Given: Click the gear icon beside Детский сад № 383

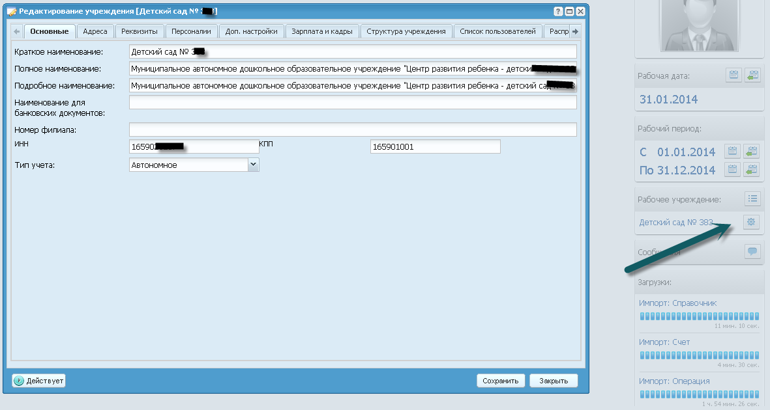Looking at the screenshot, I should coord(752,223).
